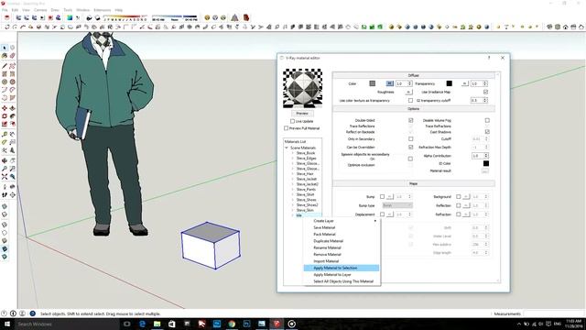Collapse the Diffuse rollout header
The width and height of the screenshot is (586, 330).
tap(413, 75)
